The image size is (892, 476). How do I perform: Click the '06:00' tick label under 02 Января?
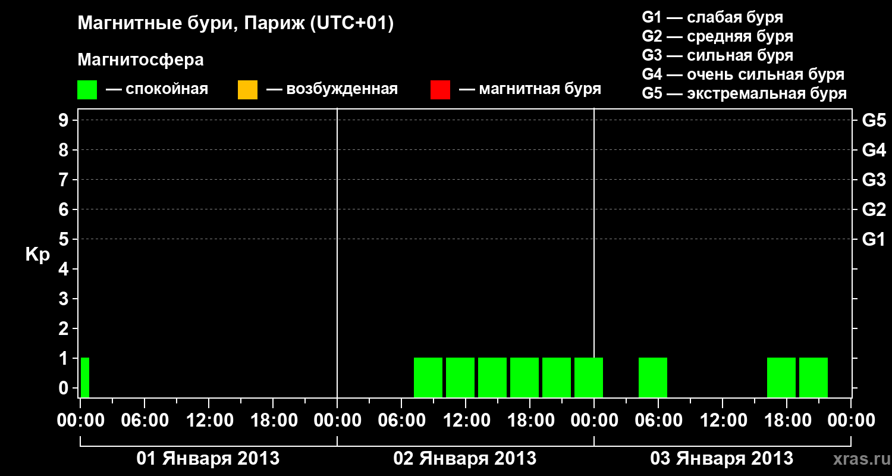(x=401, y=421)
